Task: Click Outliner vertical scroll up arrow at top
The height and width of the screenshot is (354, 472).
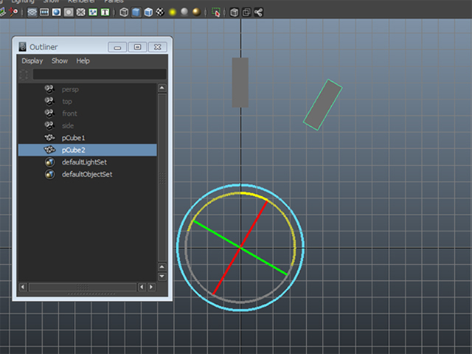Action: 162,88
